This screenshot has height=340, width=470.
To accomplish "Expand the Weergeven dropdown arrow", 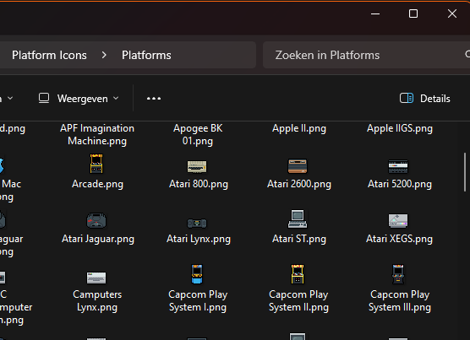I will click(116, 98).
